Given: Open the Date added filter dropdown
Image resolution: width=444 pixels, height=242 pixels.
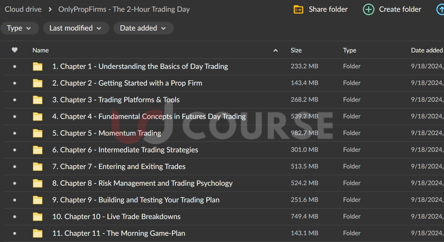Looking at the screenshot, I should 143,28.
